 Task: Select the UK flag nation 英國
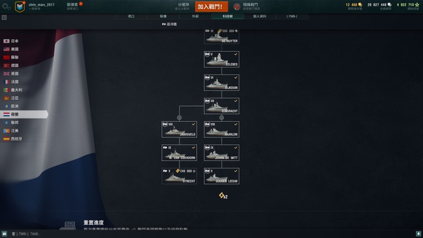click(x=11, y=74)
